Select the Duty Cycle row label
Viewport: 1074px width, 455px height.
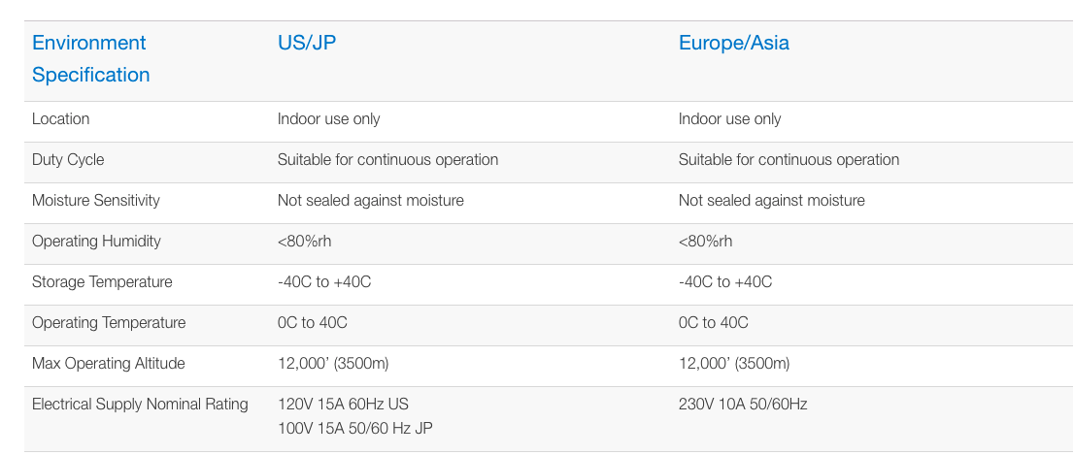[68, 160]
